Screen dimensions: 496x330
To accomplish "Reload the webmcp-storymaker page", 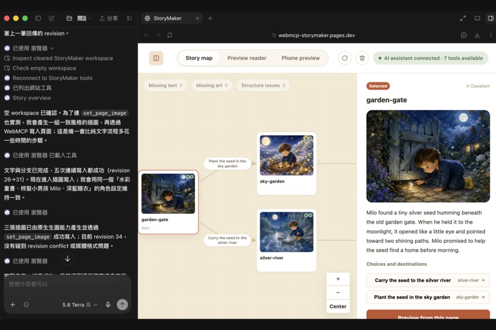I will [170, 35].
